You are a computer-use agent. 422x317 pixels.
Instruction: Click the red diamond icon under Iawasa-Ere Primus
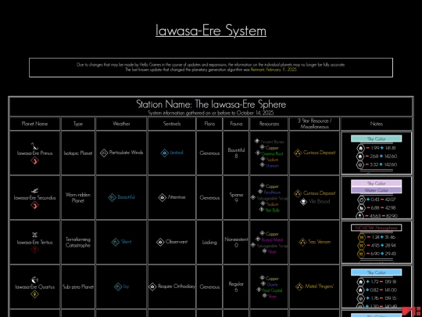point(34,160)
